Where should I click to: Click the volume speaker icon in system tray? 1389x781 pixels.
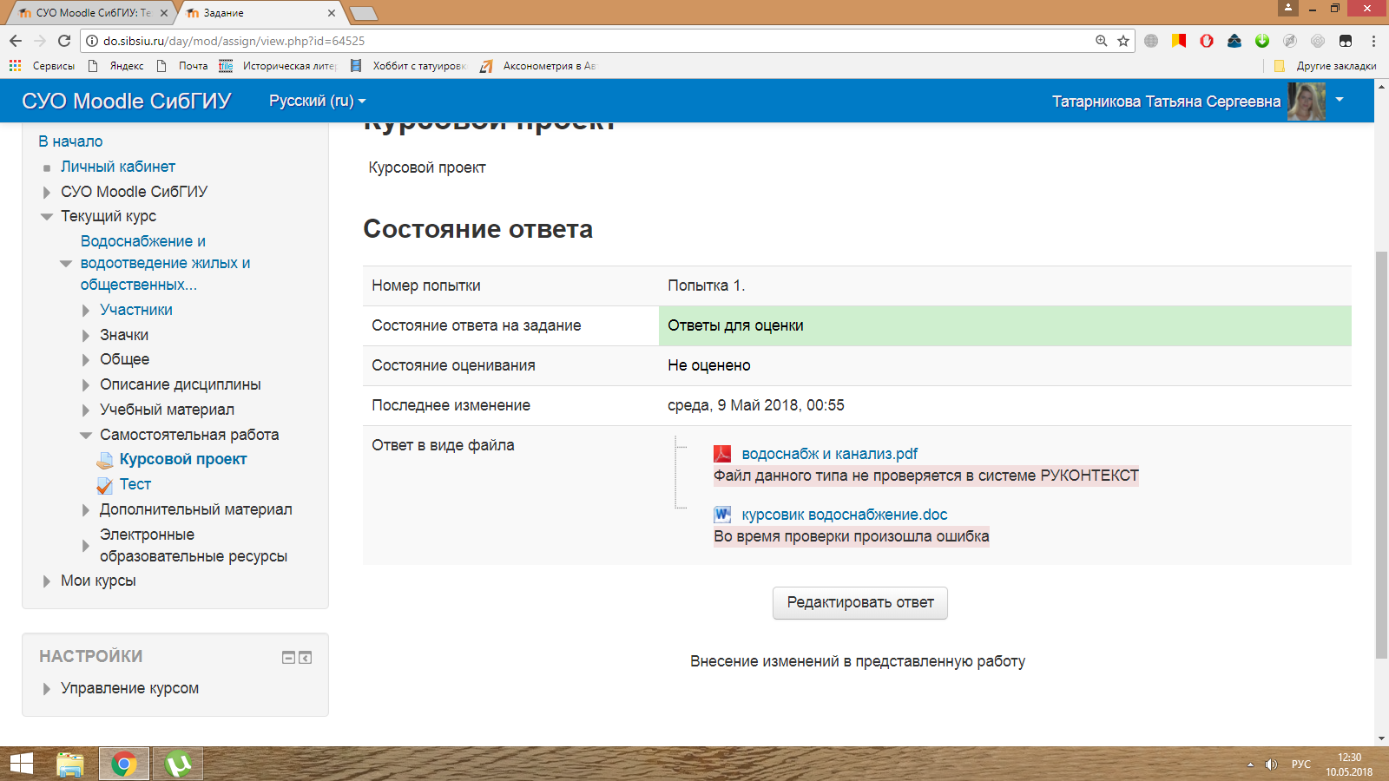[x=1271, y=765]
